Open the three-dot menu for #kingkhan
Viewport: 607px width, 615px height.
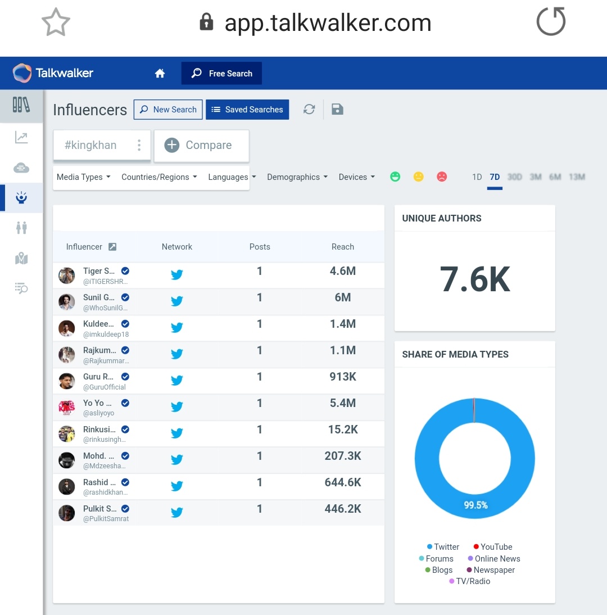[x=139, y=145]
